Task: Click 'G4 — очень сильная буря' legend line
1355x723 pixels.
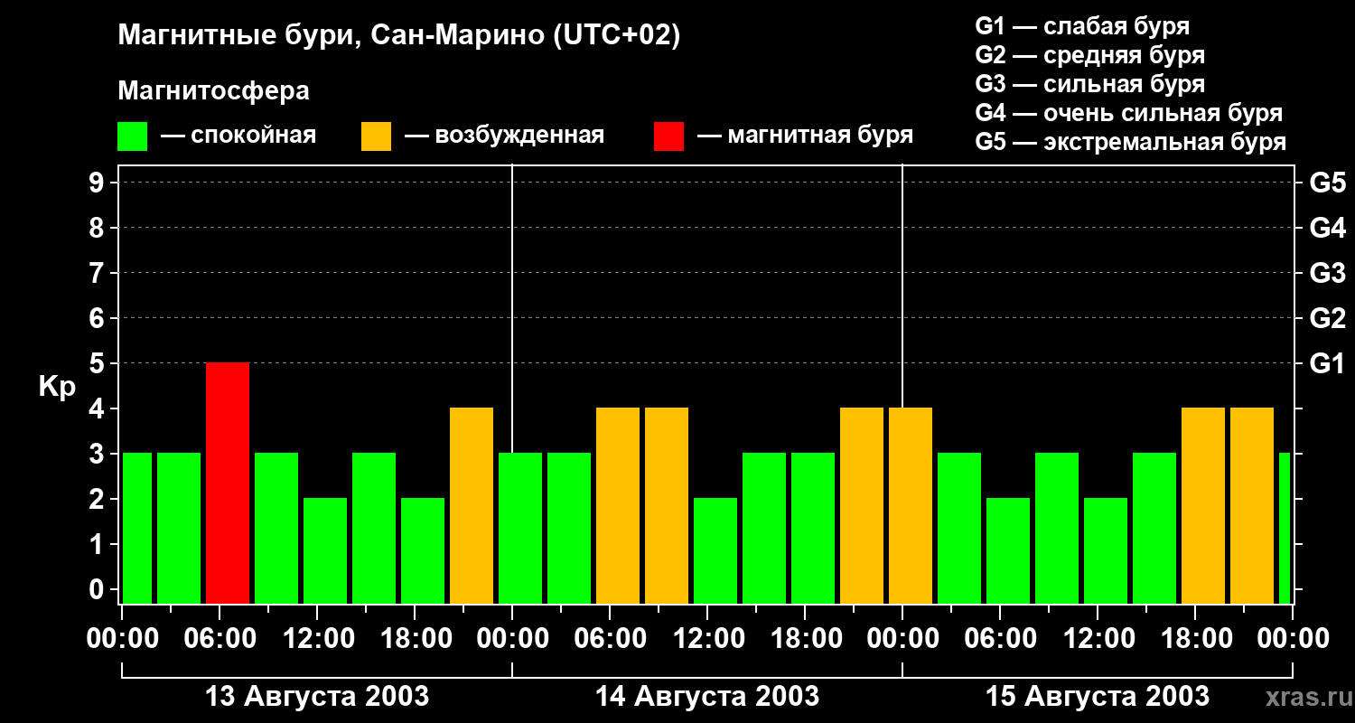Action: 1129,113
